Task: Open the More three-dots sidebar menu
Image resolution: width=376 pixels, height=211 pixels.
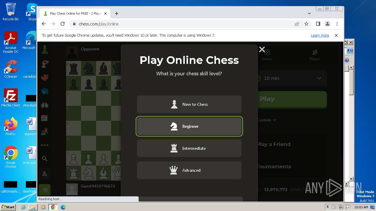Action: coord(45,145)
